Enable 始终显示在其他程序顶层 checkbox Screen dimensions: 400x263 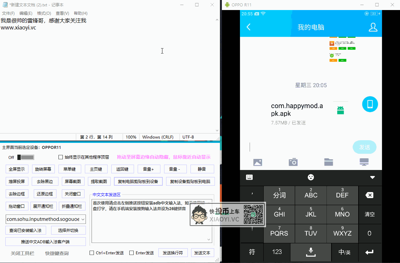(x=60, y=157)
